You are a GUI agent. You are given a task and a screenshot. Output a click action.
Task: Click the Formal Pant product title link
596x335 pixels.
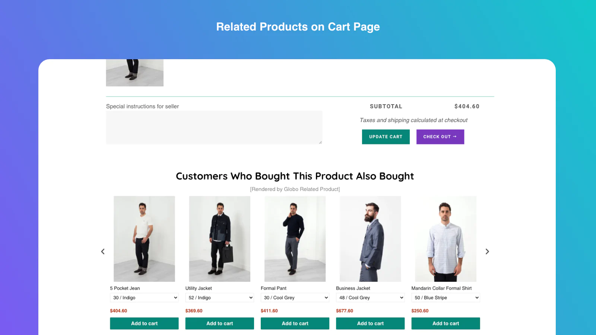(273, 288)
